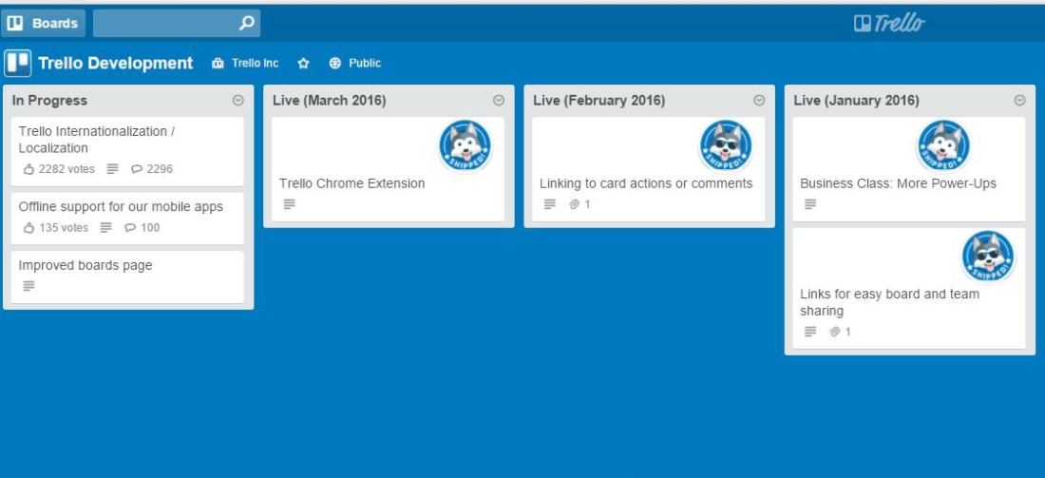Open In Progress list actions menu
Viewport: 1045px width, 478px height.
(x=237, y=100)
